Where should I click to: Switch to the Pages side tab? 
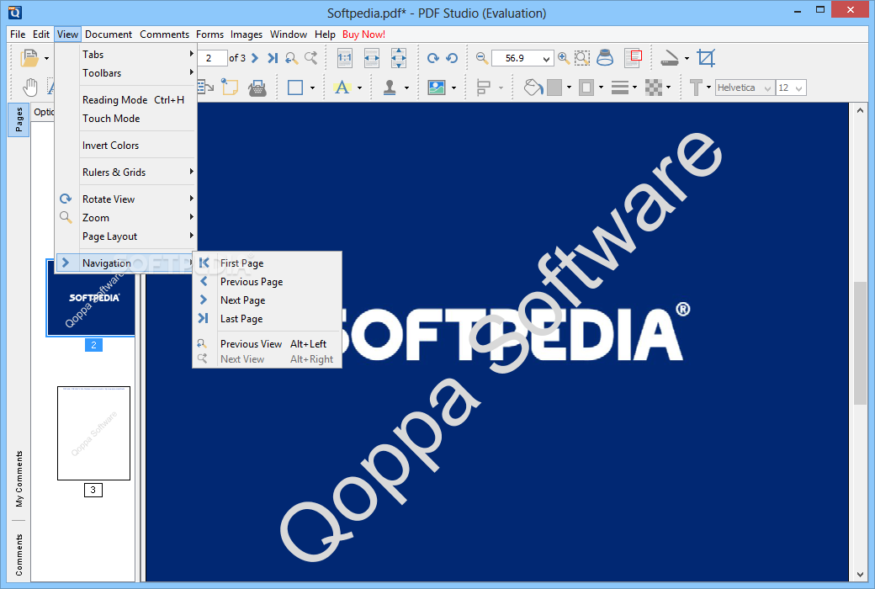(x=19, y=119)
